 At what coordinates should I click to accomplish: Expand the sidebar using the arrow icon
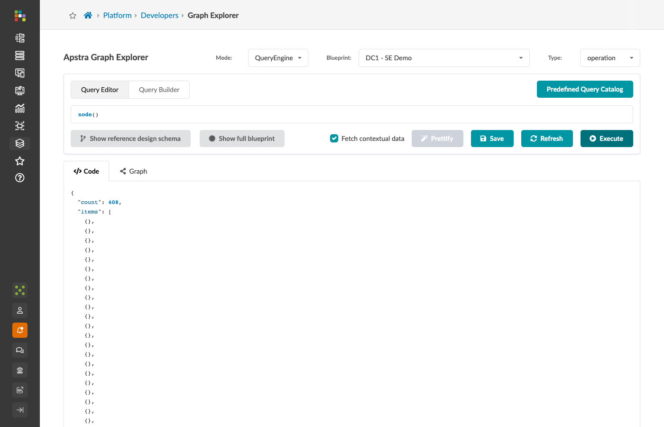click(x=20, y=410)
